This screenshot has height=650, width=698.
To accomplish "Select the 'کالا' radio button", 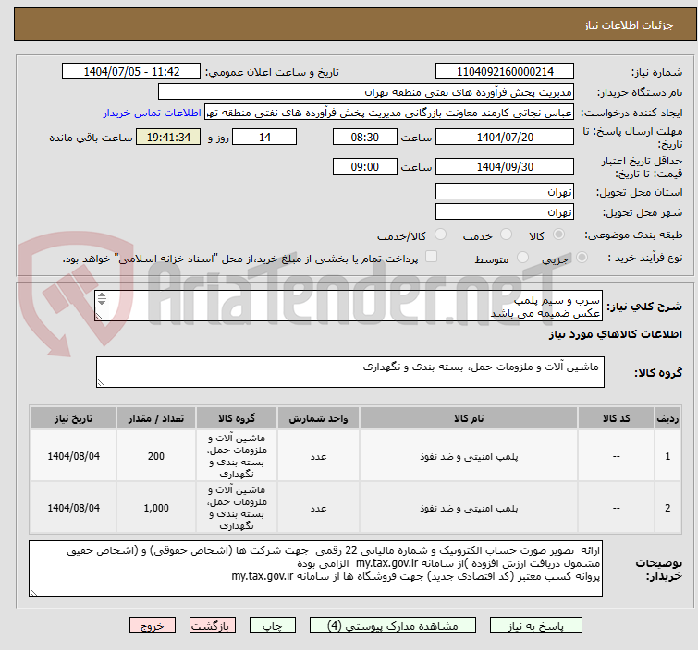I will [568, 235].
